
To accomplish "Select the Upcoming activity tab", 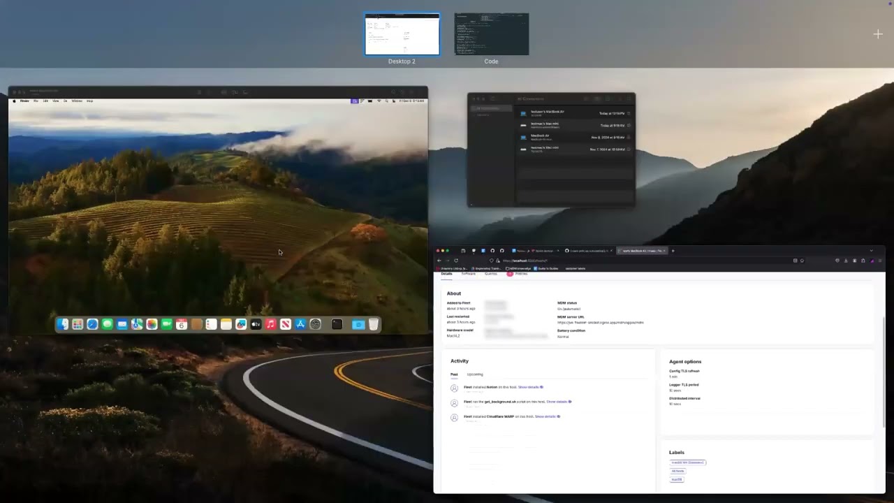I will (x=475, y=374).
